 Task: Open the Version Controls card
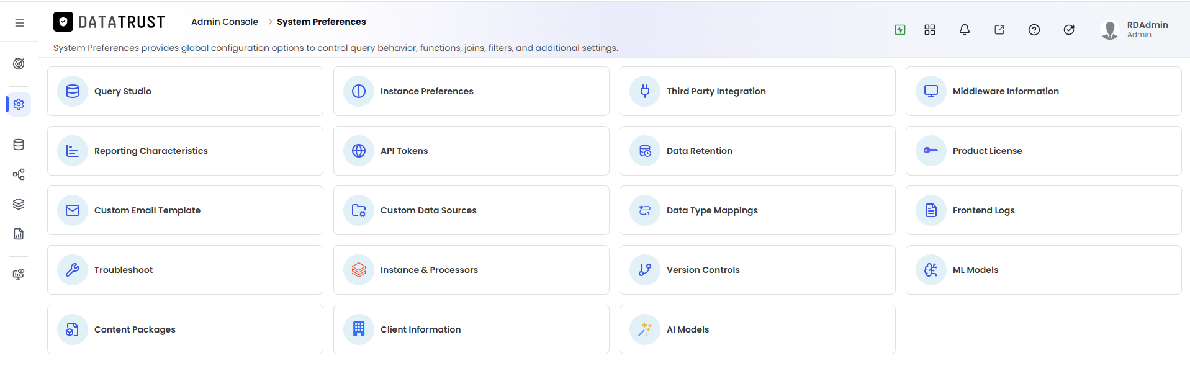pyautogui.click(x=757, y=270)
